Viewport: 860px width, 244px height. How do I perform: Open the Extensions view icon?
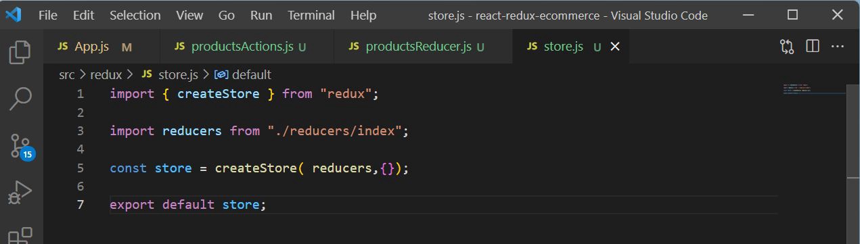(x=20, y=235)
